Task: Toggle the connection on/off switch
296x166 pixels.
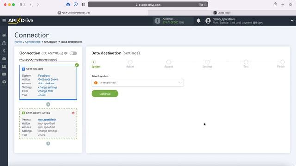Action: [73, 53]
